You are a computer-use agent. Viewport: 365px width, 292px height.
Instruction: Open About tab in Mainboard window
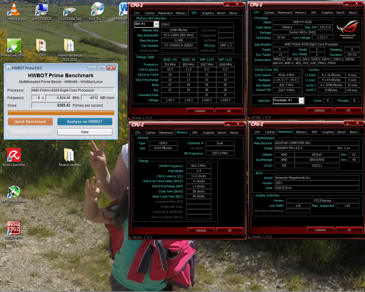point(354,132)
